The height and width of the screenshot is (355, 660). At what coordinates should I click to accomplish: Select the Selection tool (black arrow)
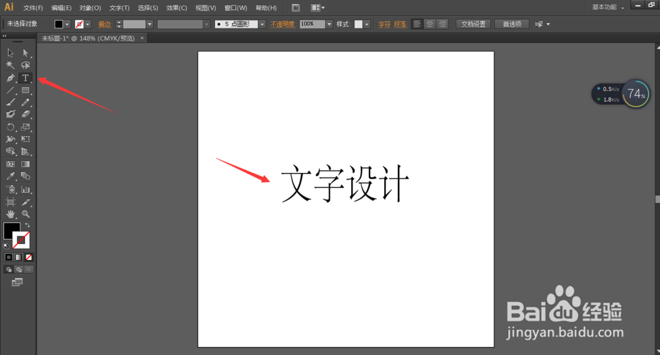11,53
